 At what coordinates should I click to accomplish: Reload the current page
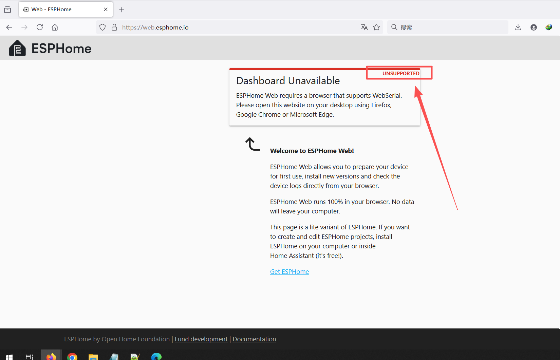pos(40,27)
